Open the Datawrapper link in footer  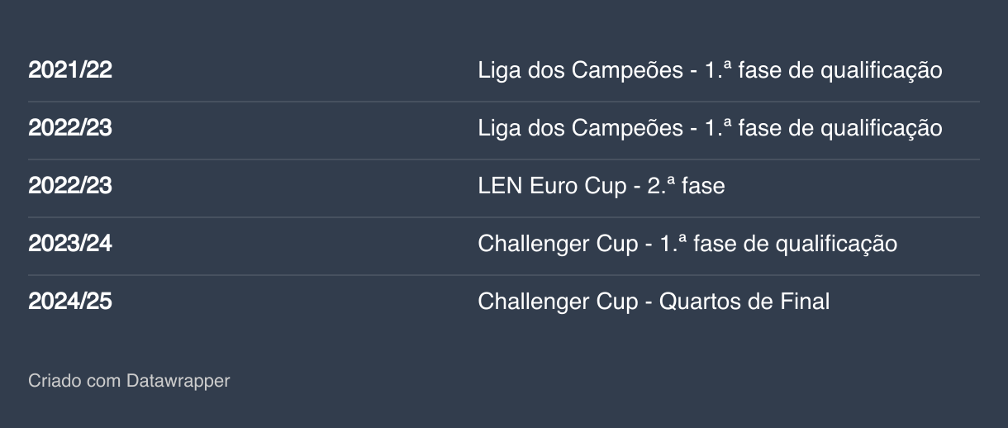click(178, 381)
